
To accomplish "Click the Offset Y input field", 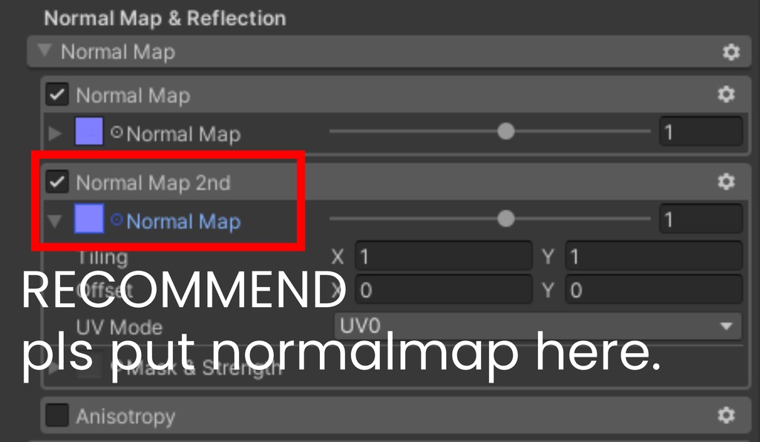I will pyautogui.click(x=654, y=289).
